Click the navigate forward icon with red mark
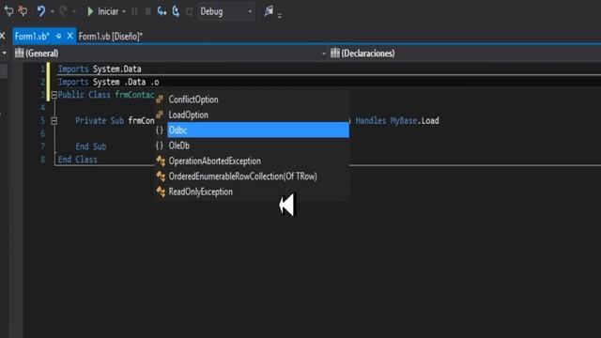Image resolution: width=601 pixels, height=338 pixels. click(23, 11)
